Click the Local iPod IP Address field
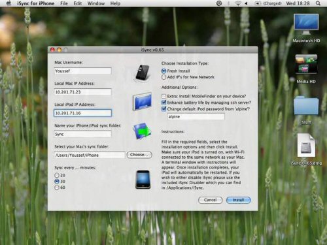The width and height of the screenshot is (327, 245). point(82,113)
